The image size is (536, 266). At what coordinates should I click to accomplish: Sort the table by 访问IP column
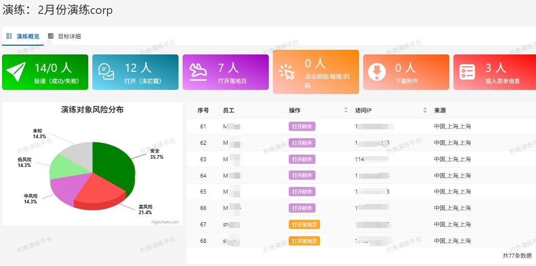pos(425,110)
